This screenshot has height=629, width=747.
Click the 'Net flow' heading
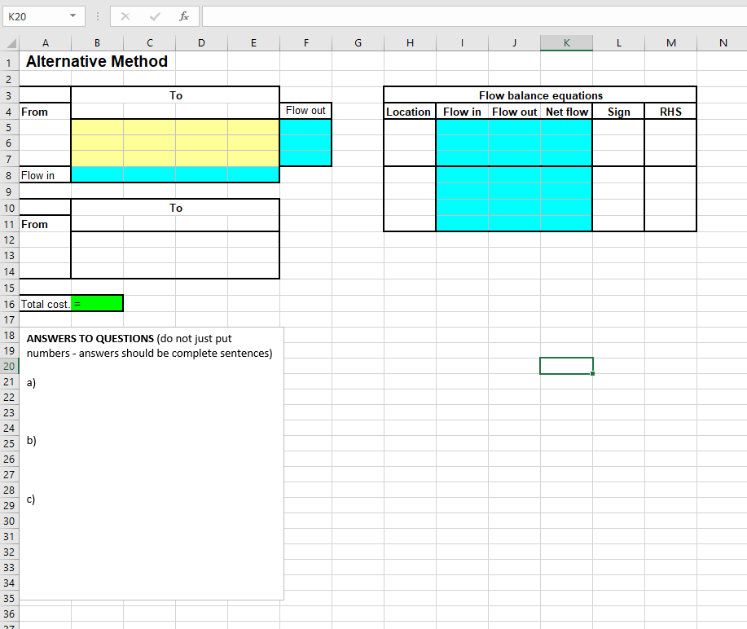point(566,112)
